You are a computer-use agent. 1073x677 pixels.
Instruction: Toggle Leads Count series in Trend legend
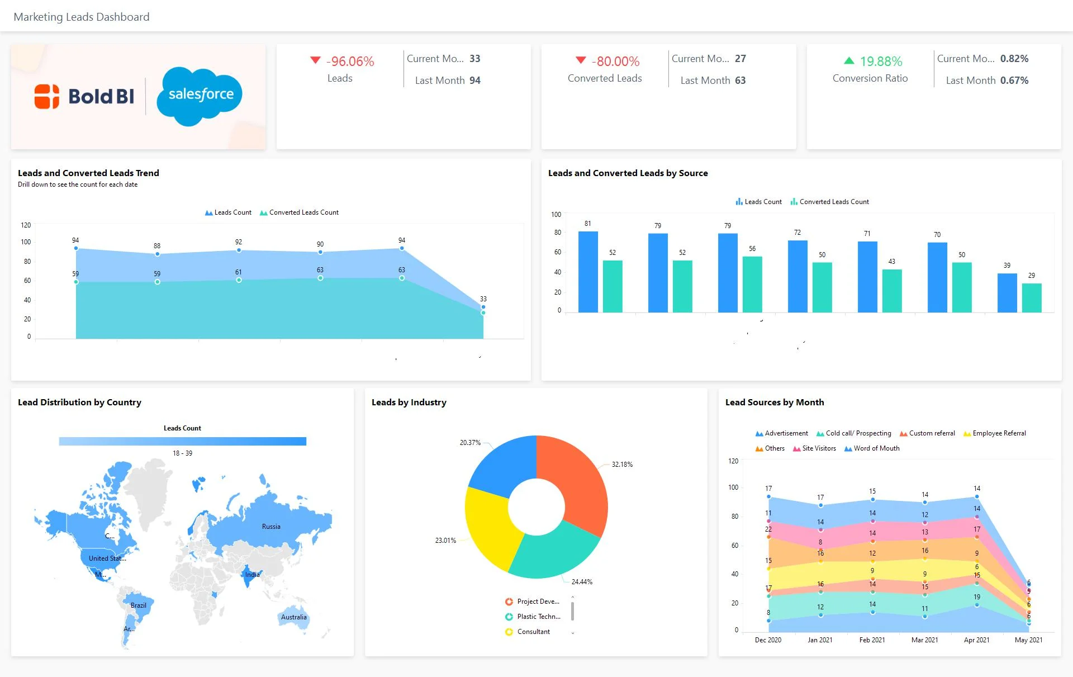[x=228, y=212]
